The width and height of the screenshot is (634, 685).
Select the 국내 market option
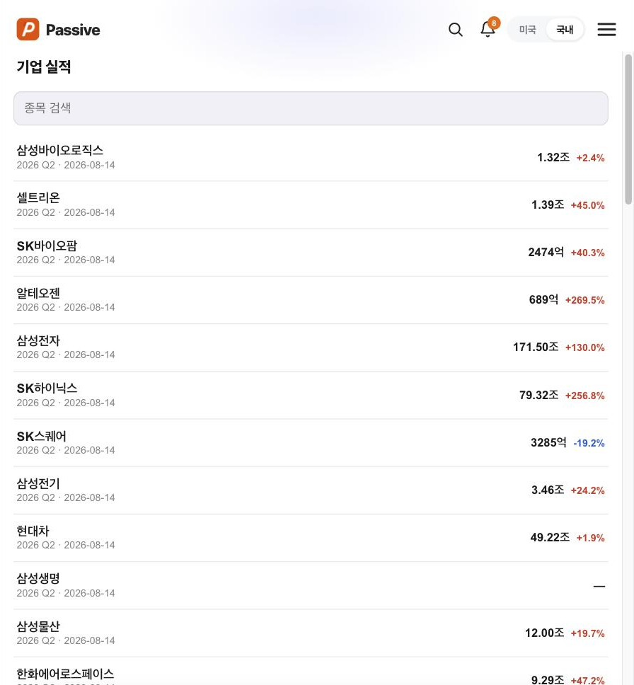point(565,30)
